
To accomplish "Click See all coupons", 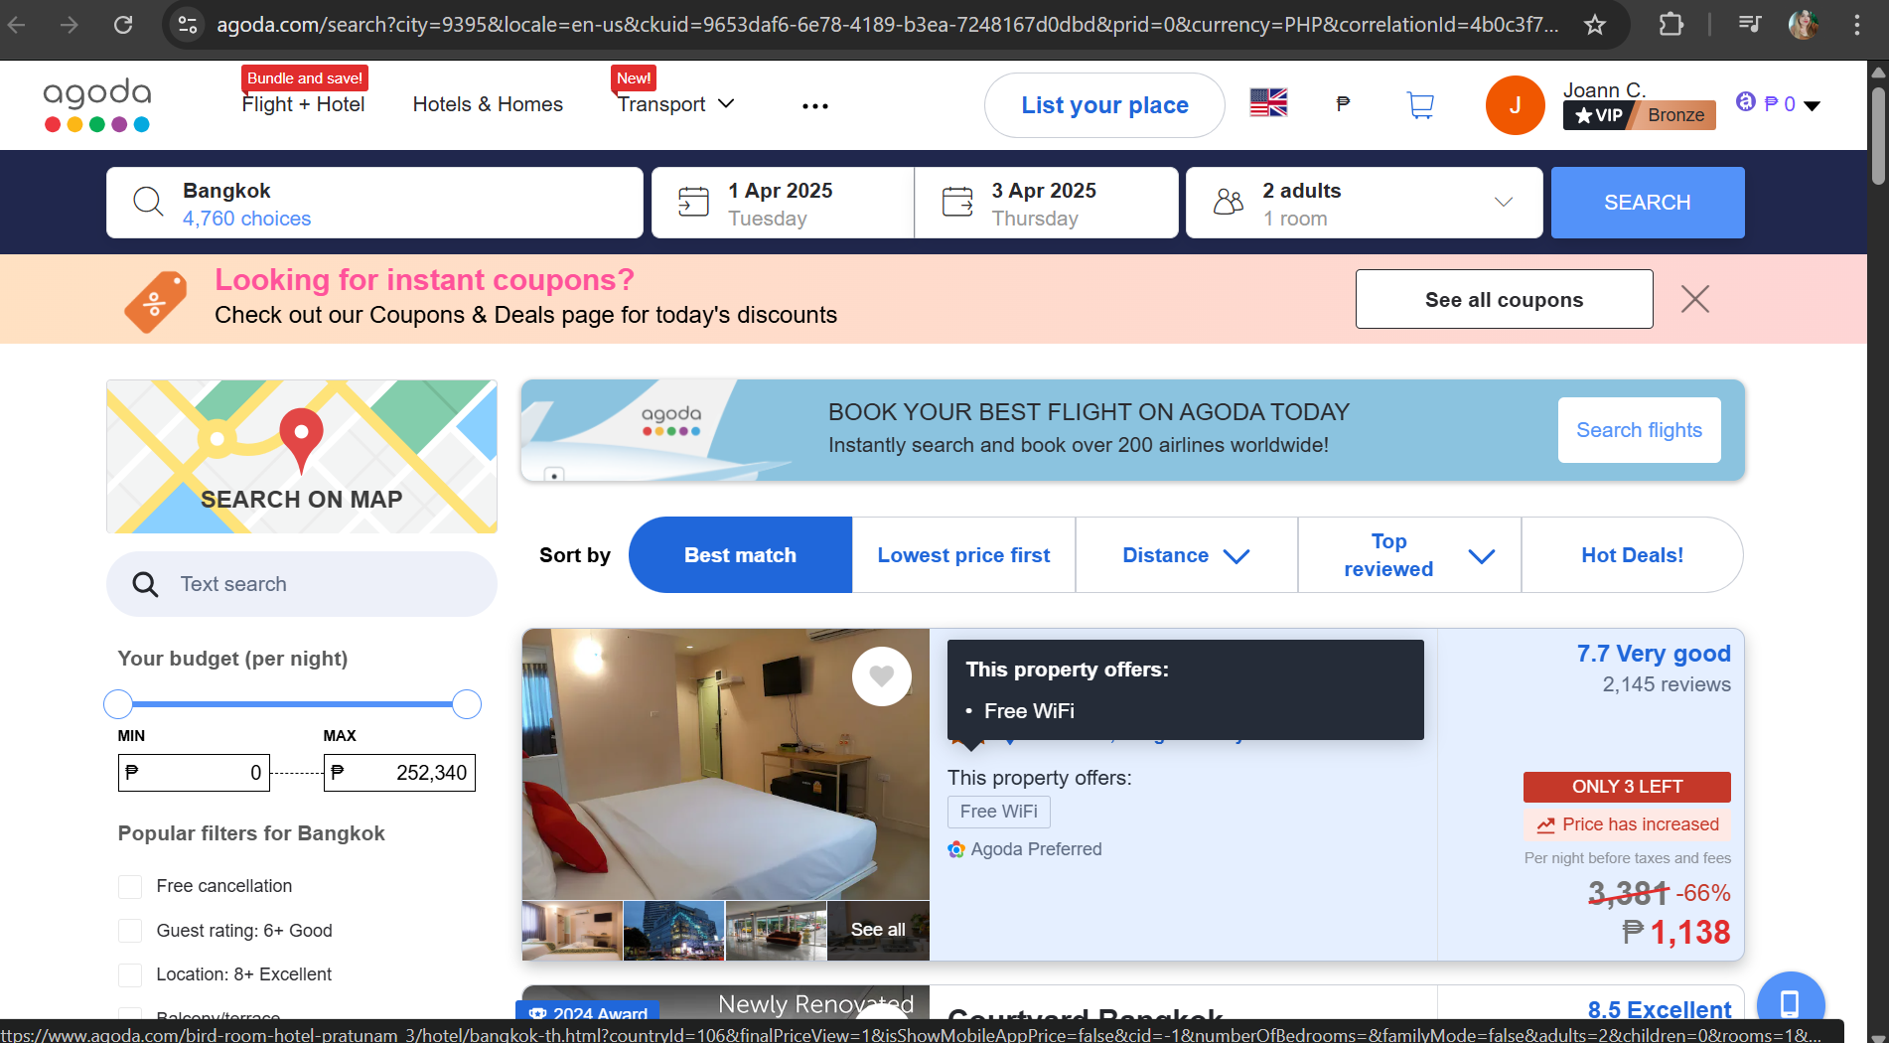I will pyautogui.click(x=1504, y=299).
